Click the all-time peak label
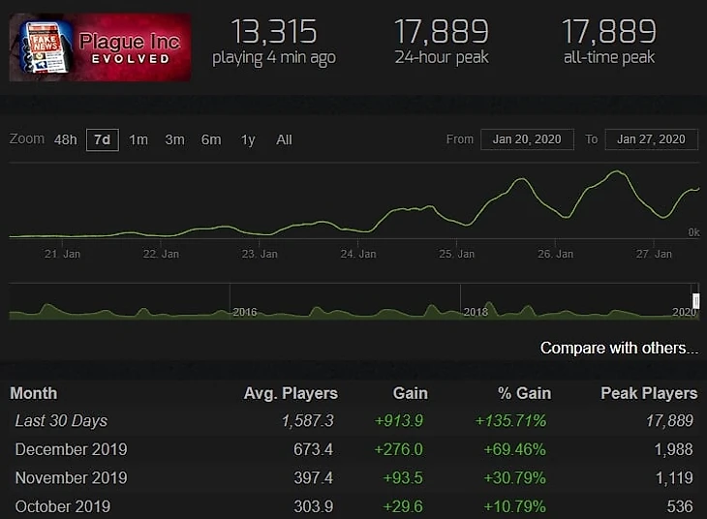Viewport: 707px width, 519px height. point(609,57)
